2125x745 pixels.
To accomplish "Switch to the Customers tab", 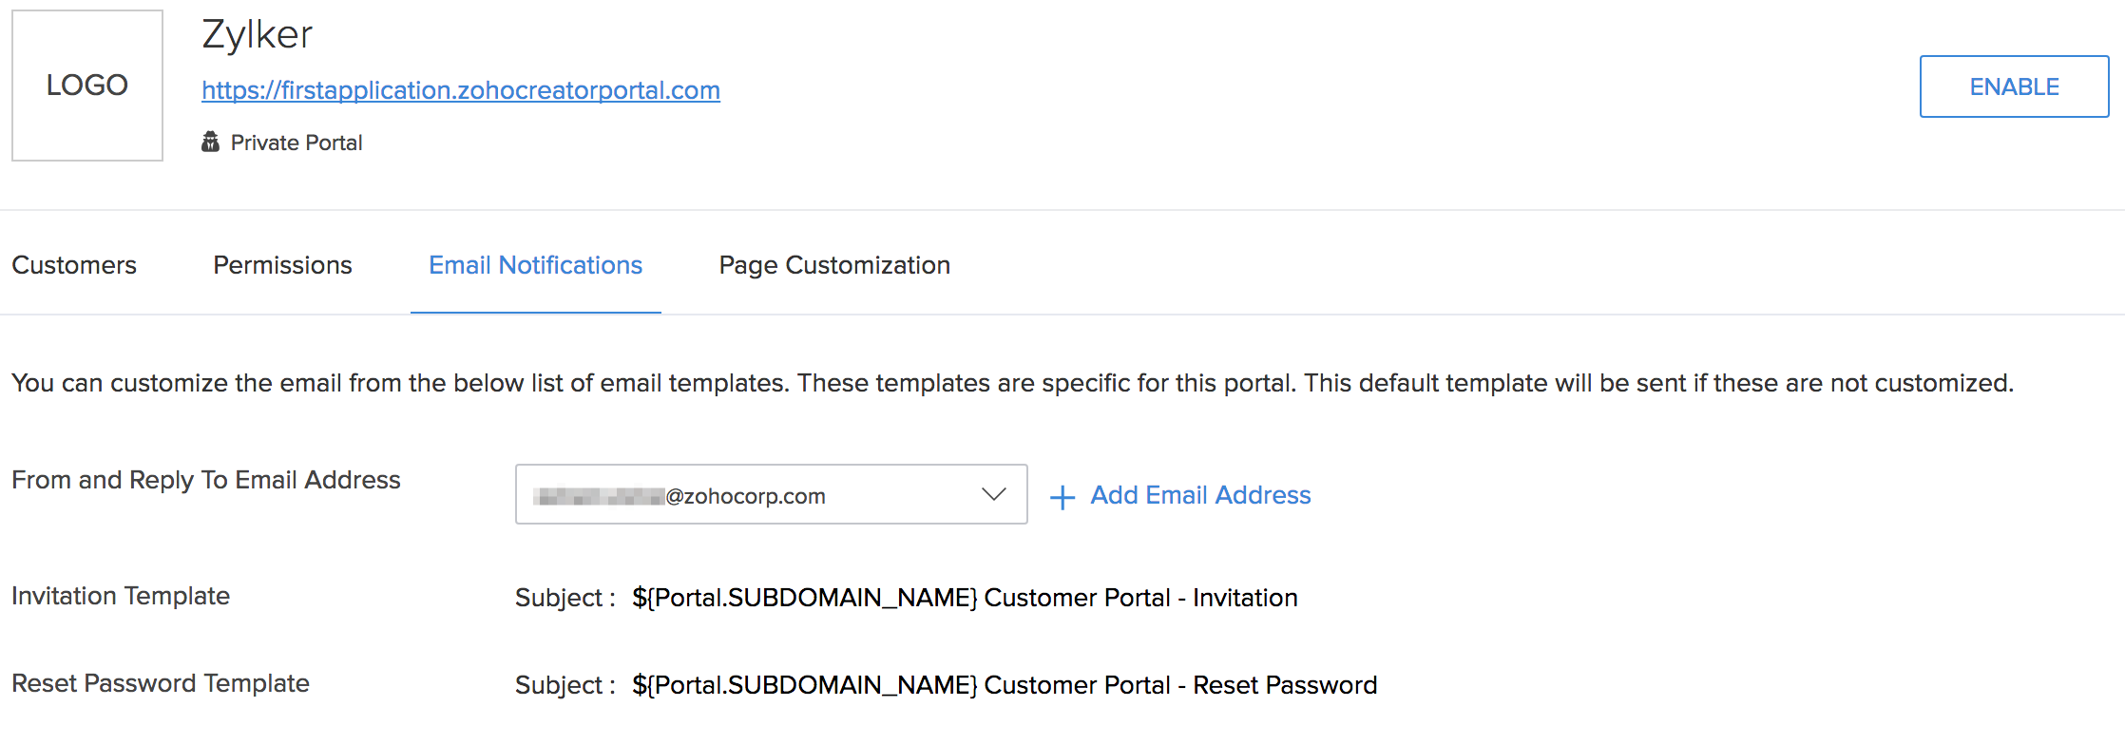I will click(74, 265).
